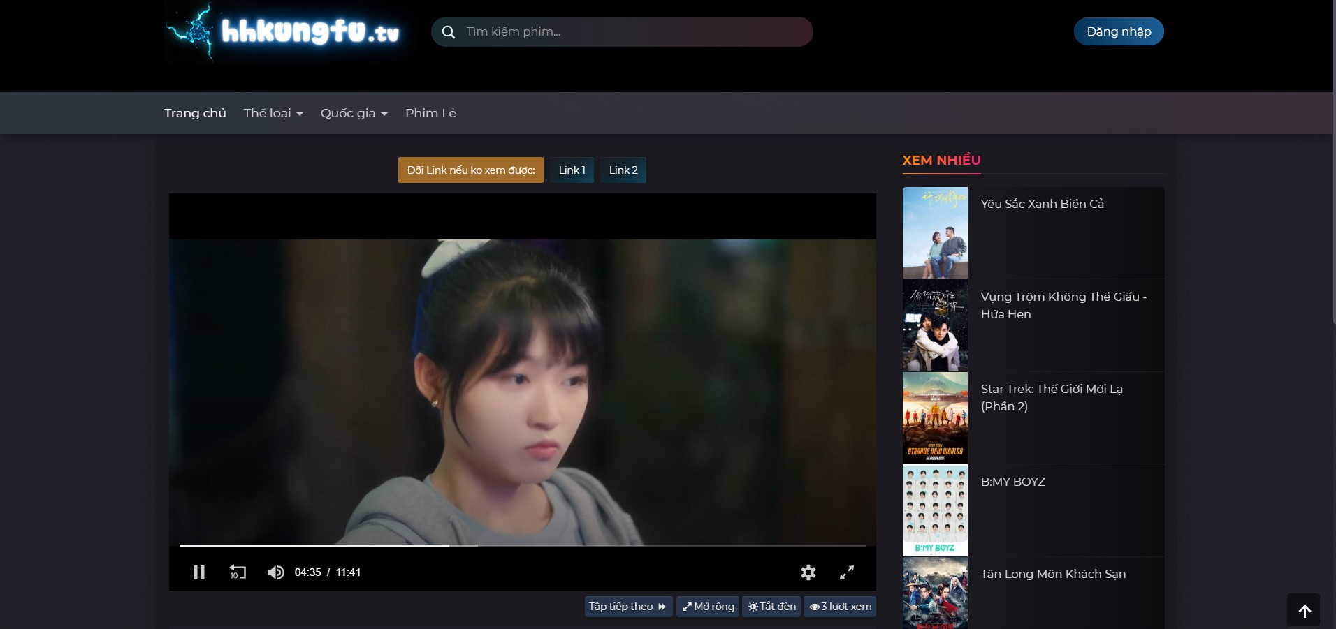Image resolution: width=1336 pixels, height=629 pixels.
Task: Switch video source to Link 2
Action: (623, 170)
